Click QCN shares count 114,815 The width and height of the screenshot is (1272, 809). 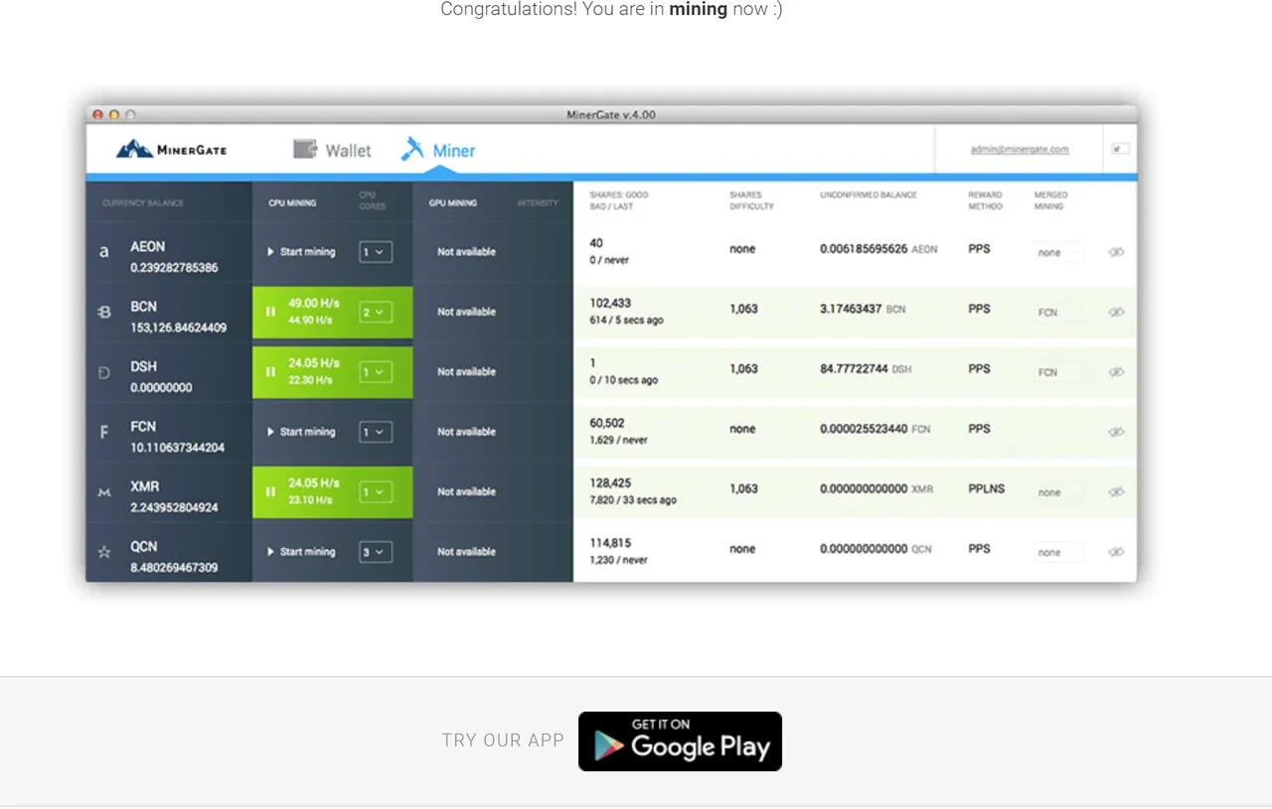pyautogui.click(x=610, y=543)
